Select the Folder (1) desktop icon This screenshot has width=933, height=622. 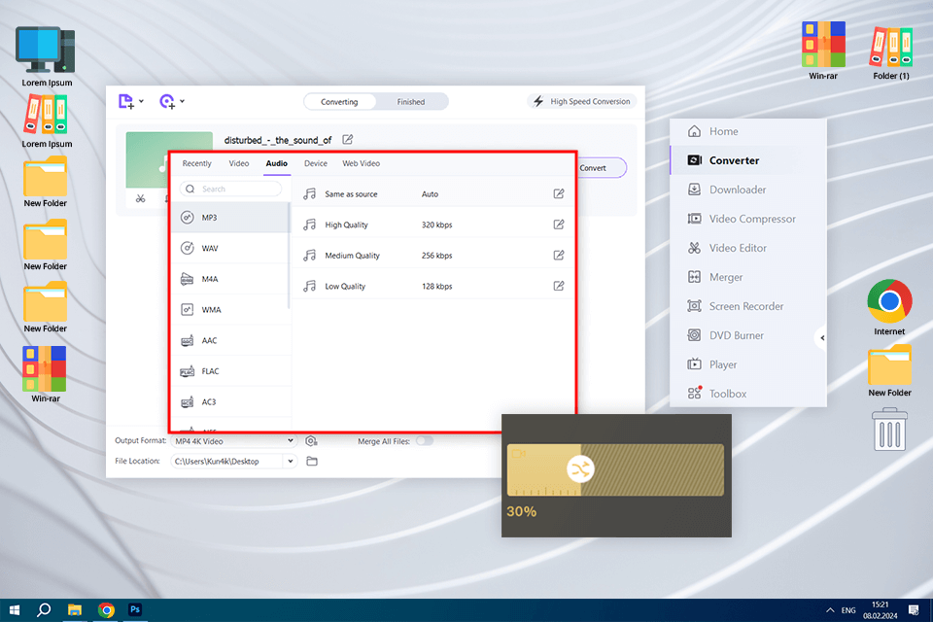click(891, 52)
